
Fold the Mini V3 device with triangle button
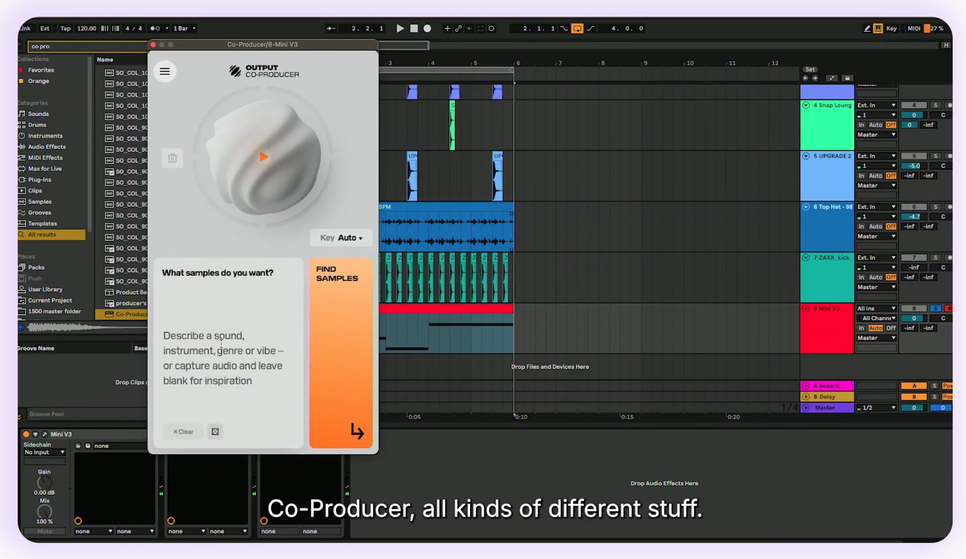pos(35,434)
